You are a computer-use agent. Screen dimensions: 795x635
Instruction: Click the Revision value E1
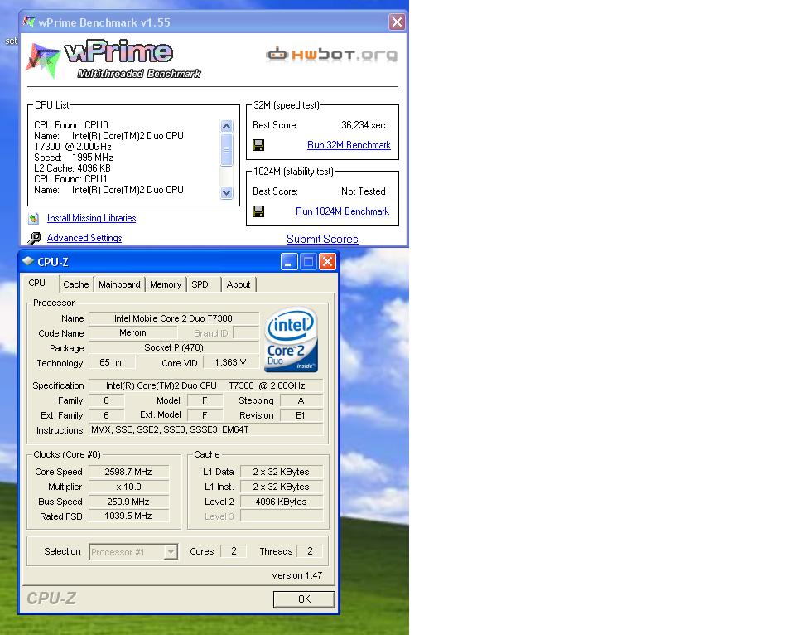[301, 415]
